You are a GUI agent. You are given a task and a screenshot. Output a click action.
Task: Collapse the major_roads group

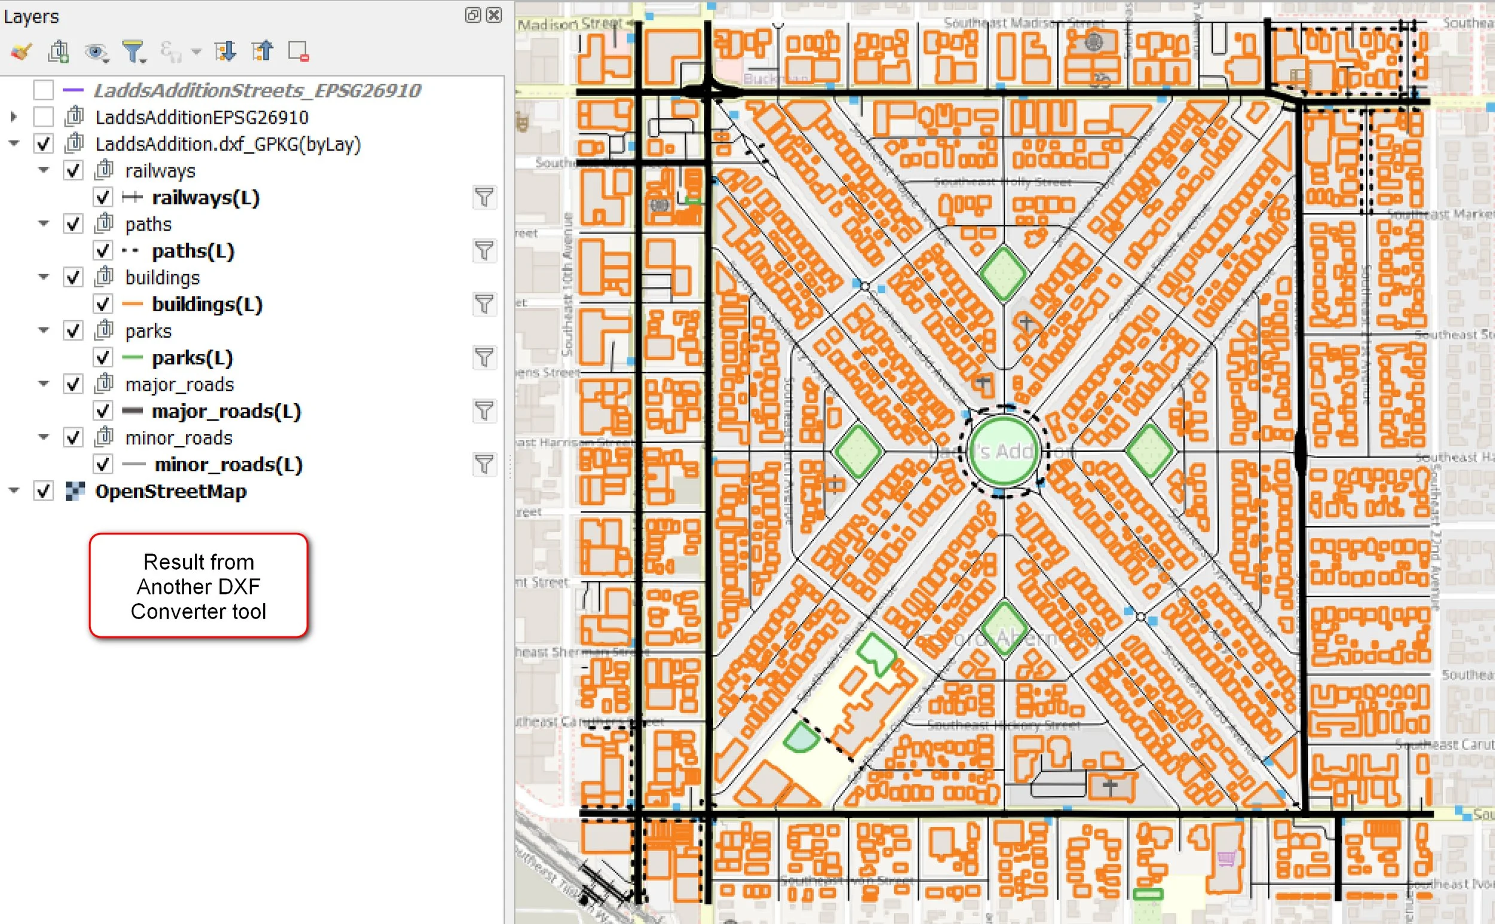44,383
